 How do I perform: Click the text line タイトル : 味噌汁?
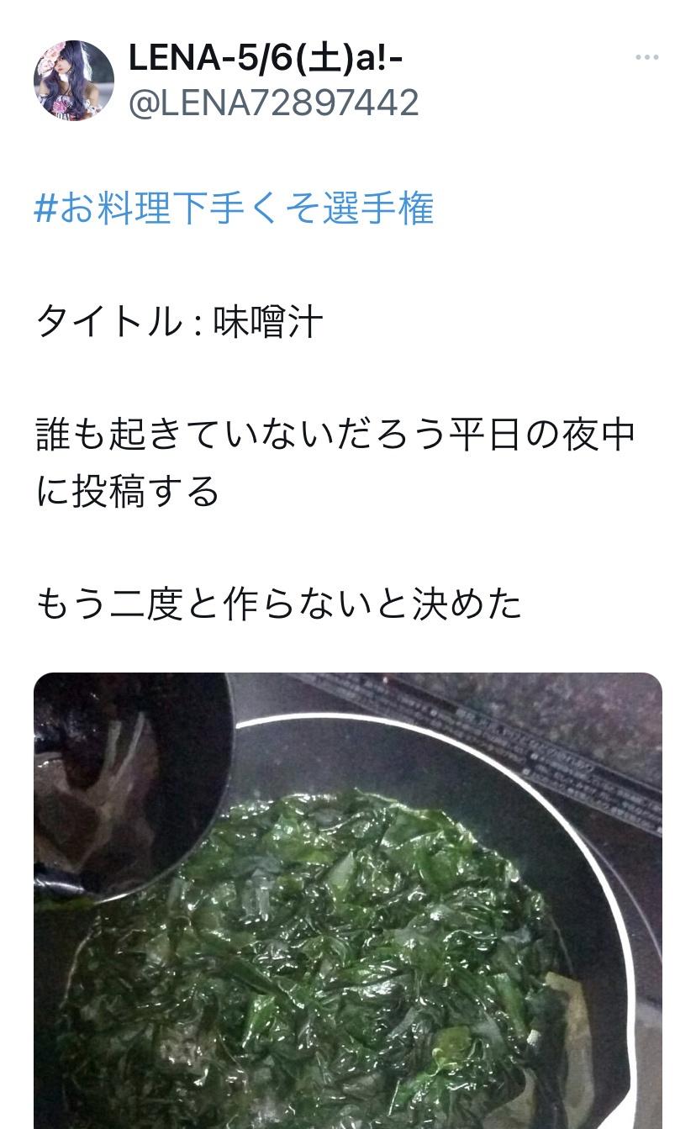179,321
